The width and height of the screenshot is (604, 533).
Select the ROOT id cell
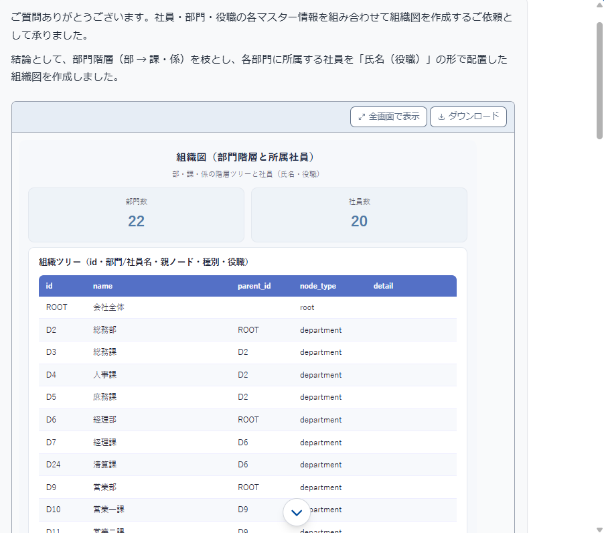57,307
